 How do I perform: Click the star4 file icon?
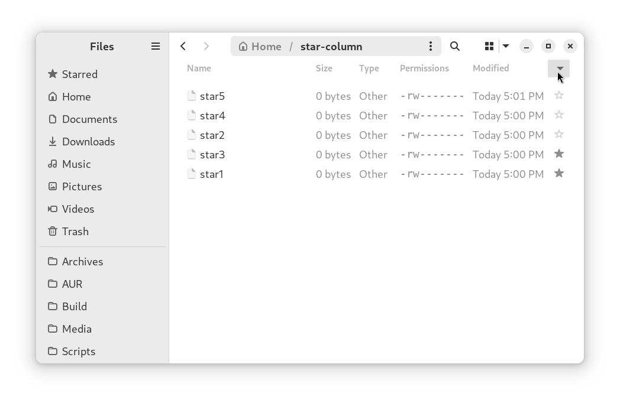(191, 115)
